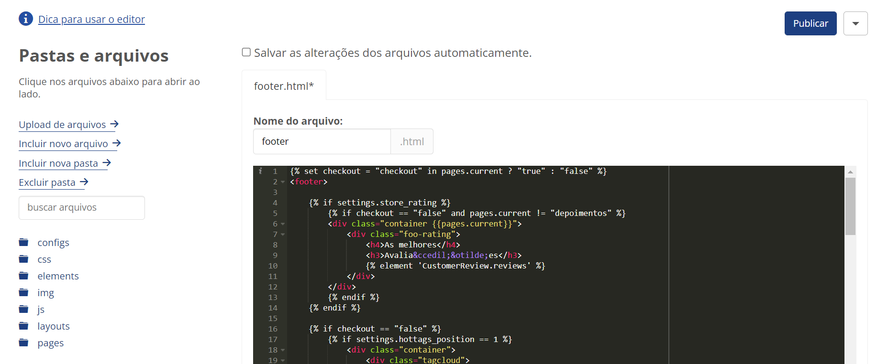Click Excluir pasta link
877x364 pixels.
[x=47, y=182]
